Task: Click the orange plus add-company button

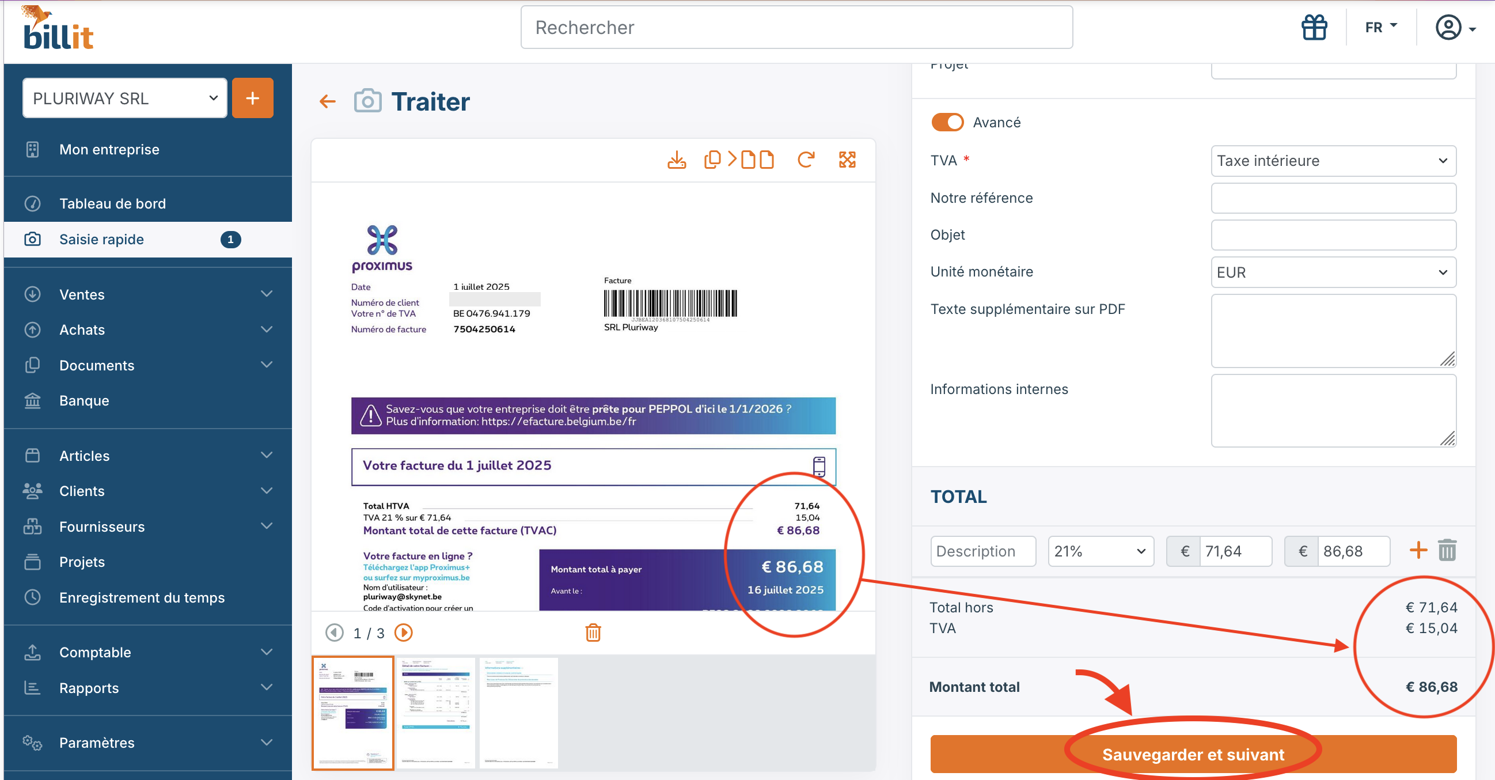Action: click(x=252, y=98)
